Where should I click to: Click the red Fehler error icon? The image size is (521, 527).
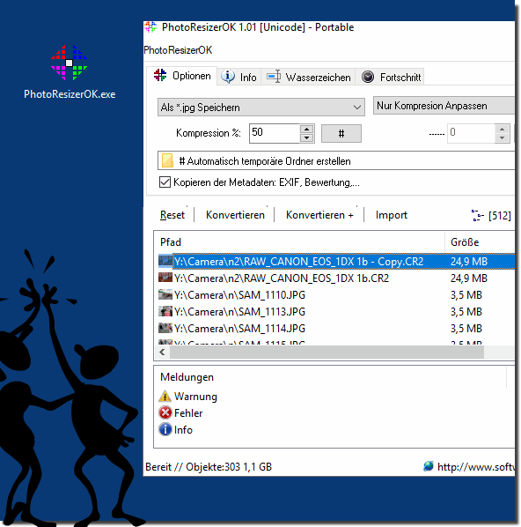pos(165,413)
